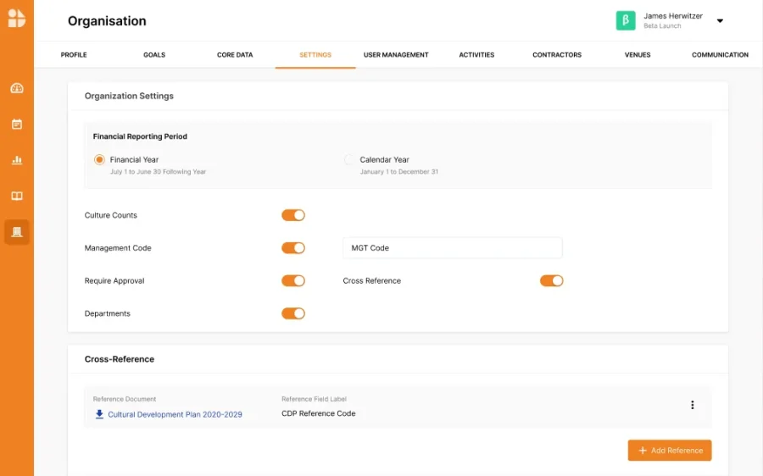The image size is (763, 476).
Task: Open the bar chart reports icon
Action: click(17, 160)
